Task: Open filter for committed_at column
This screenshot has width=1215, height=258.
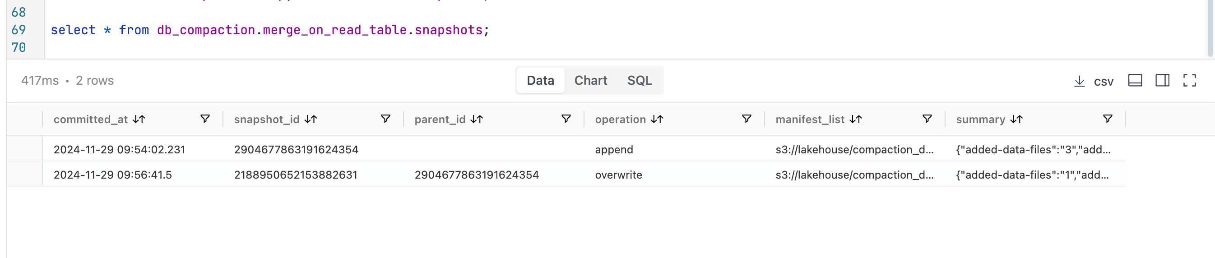Action: 205,119
